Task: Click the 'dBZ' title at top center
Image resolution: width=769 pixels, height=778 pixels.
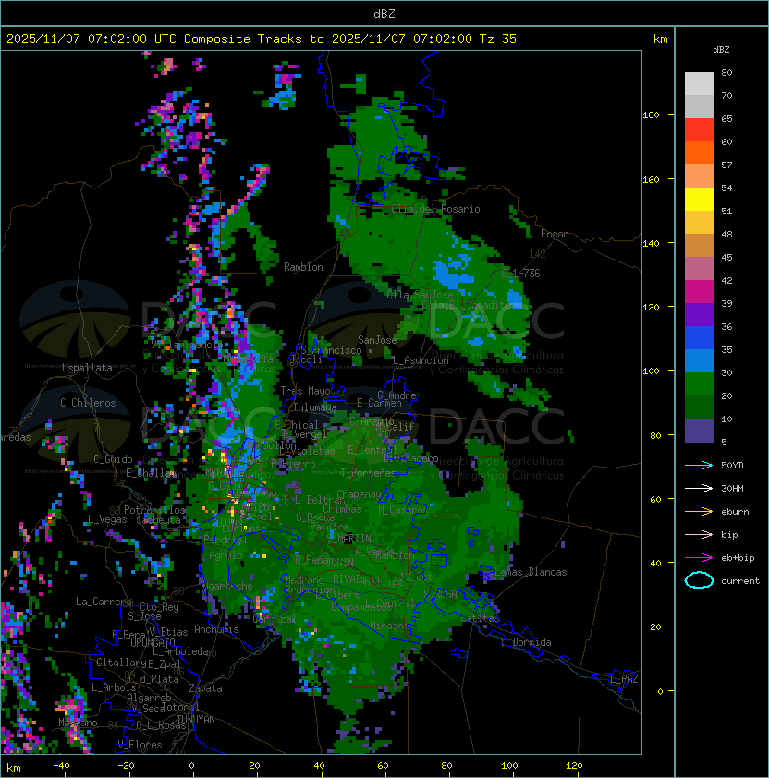Action: (x=384, y=14)
